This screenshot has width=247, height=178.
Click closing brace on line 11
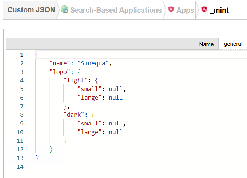[65, 141]
